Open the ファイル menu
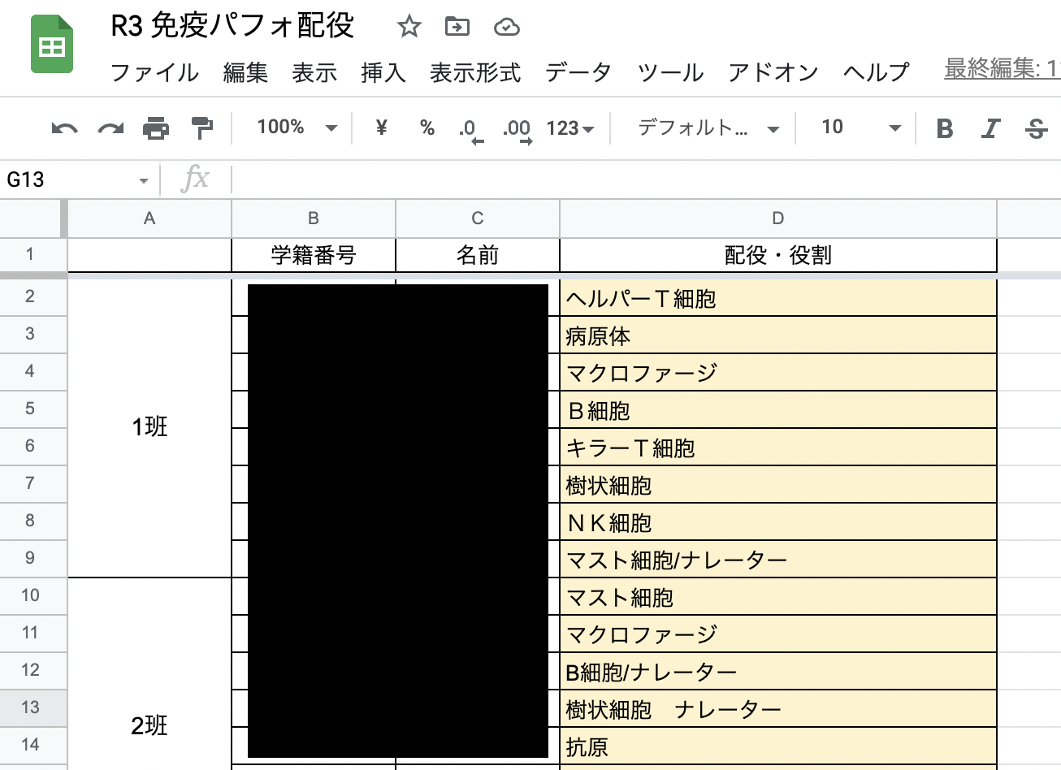Screen dimensions: 1061x770 (154, 72)
